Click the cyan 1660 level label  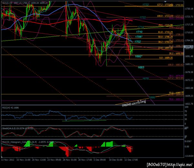[152, 97]
